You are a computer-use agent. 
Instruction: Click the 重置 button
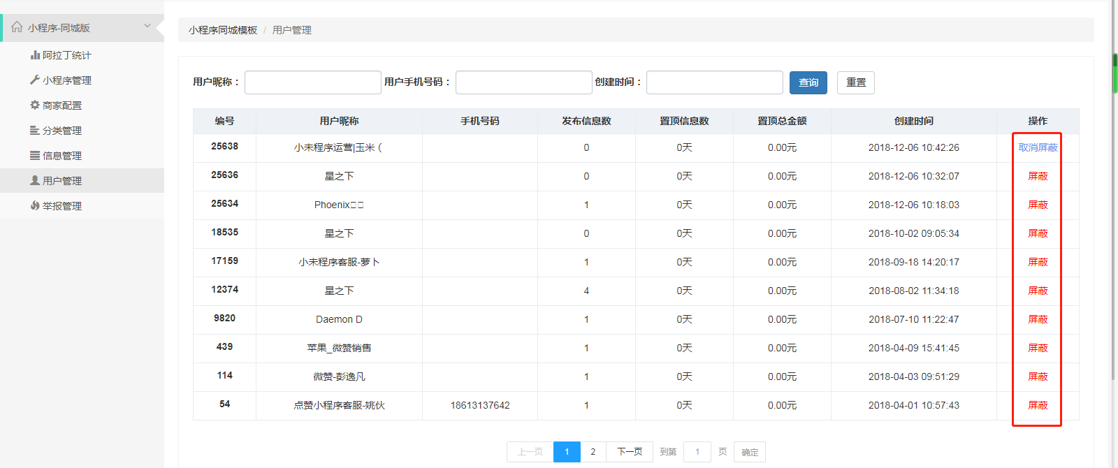(855, 82)
